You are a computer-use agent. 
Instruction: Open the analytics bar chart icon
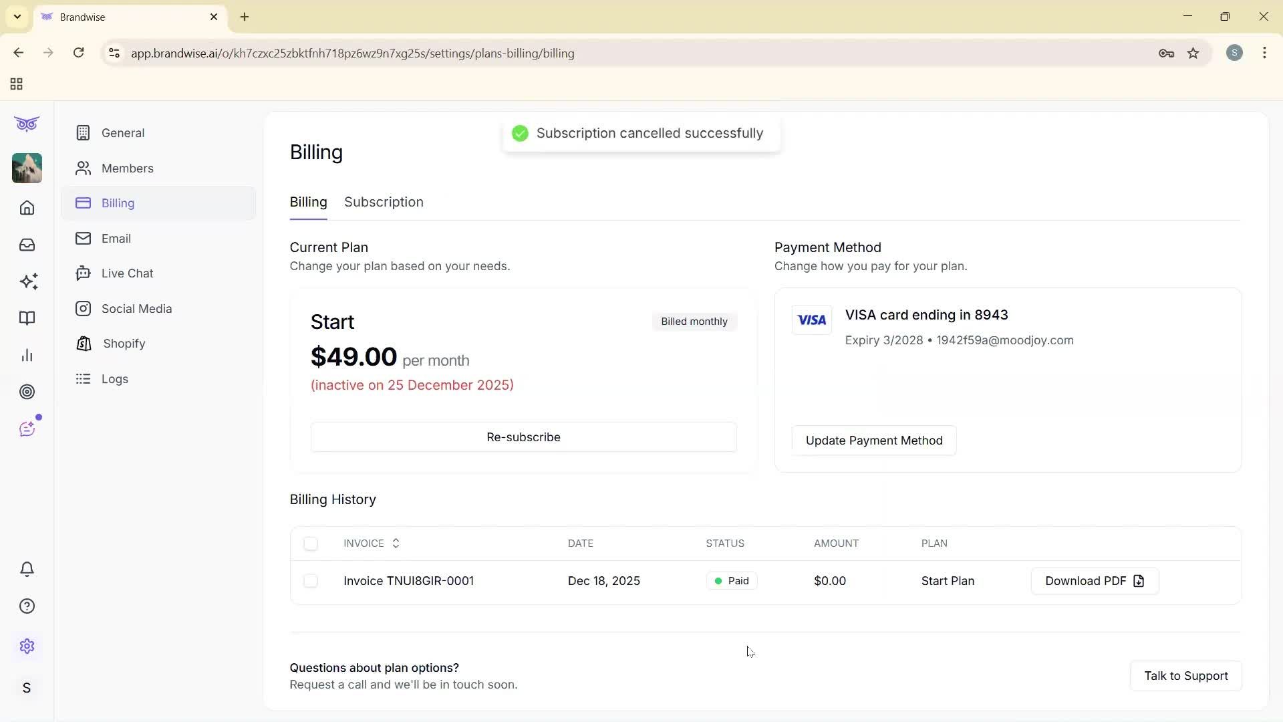point(27,355)
